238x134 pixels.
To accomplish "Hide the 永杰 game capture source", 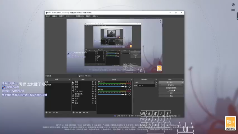I will click(93, 99).
